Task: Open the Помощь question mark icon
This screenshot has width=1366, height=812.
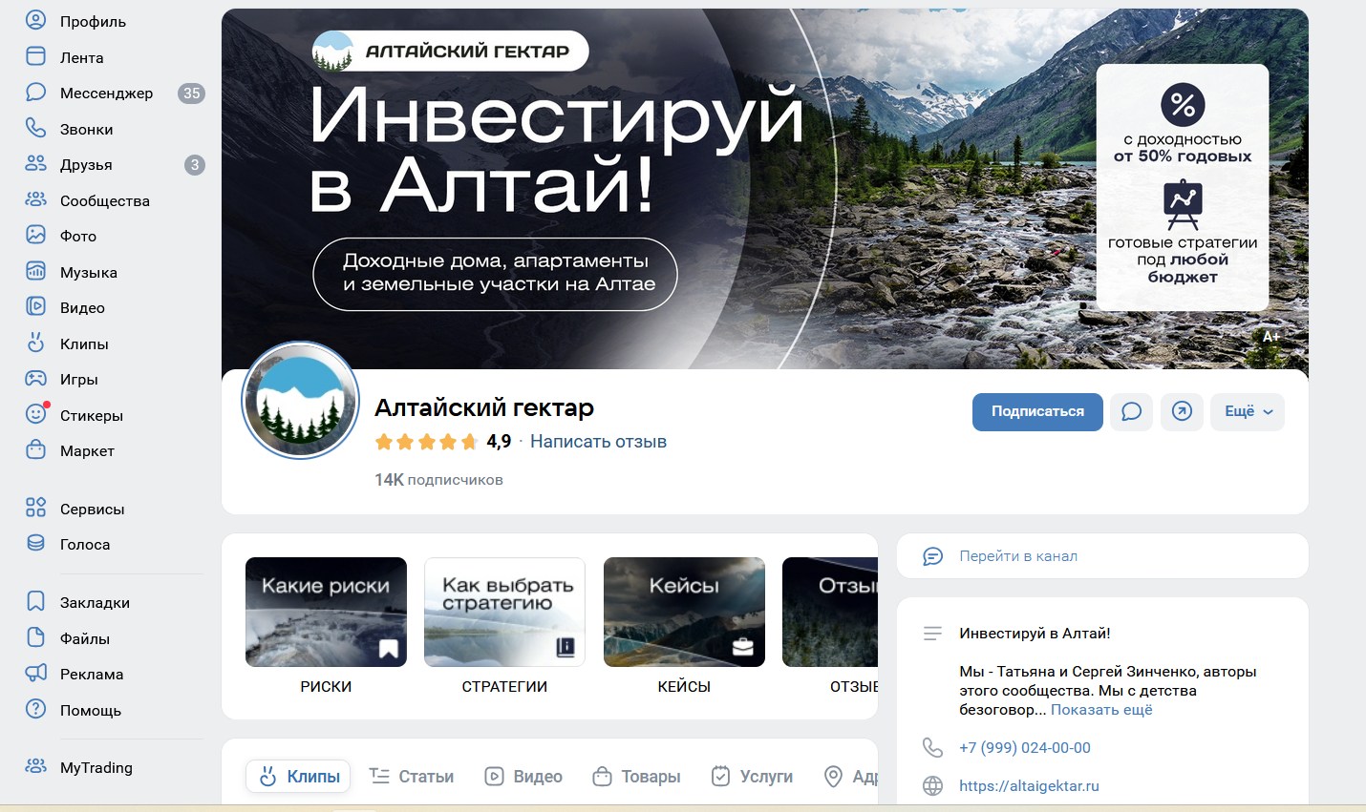Action: click(35, 709)
